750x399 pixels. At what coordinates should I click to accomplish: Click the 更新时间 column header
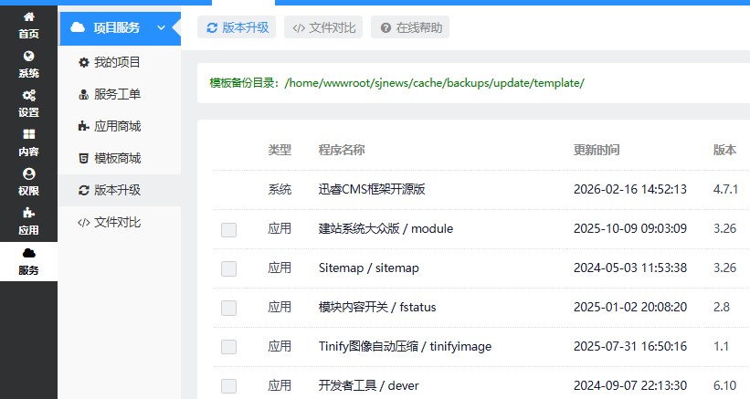pos(597,150)
